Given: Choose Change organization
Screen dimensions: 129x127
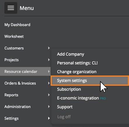Looking at the screenshot, I should [x=77, y=72].
